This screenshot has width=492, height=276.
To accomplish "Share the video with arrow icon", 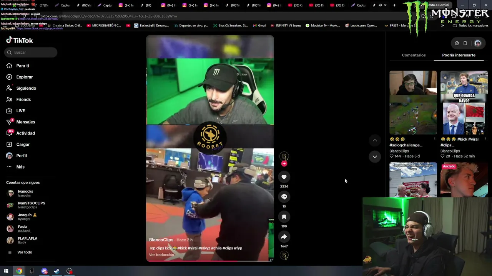I will coord(284,237).
